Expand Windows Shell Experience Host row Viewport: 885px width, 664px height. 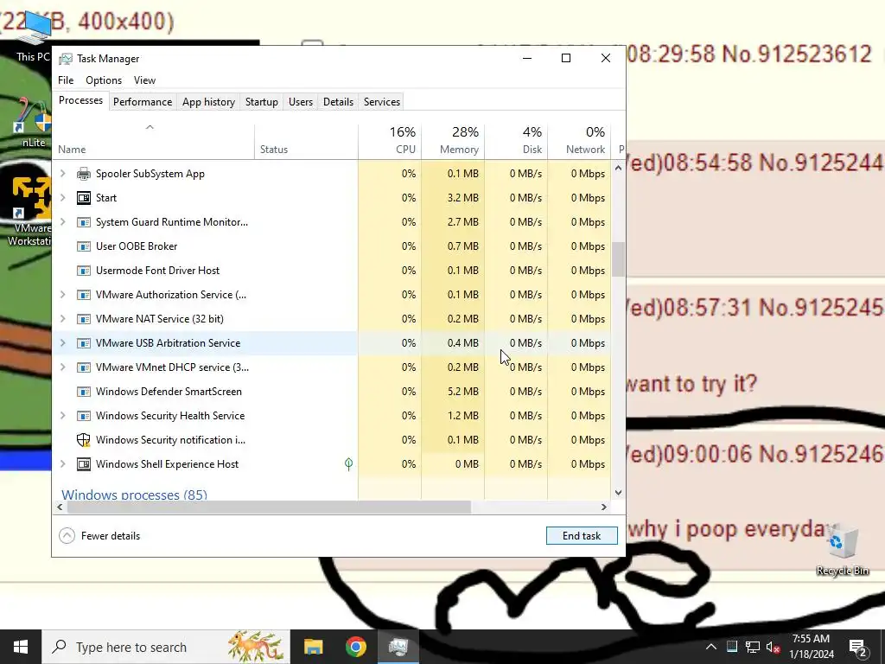click(x=62, y=464)
